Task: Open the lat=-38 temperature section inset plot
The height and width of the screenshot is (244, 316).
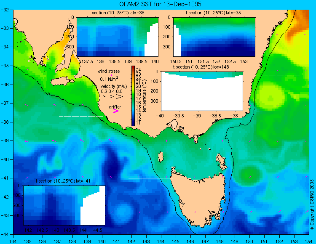Action: tap(118, 37)
